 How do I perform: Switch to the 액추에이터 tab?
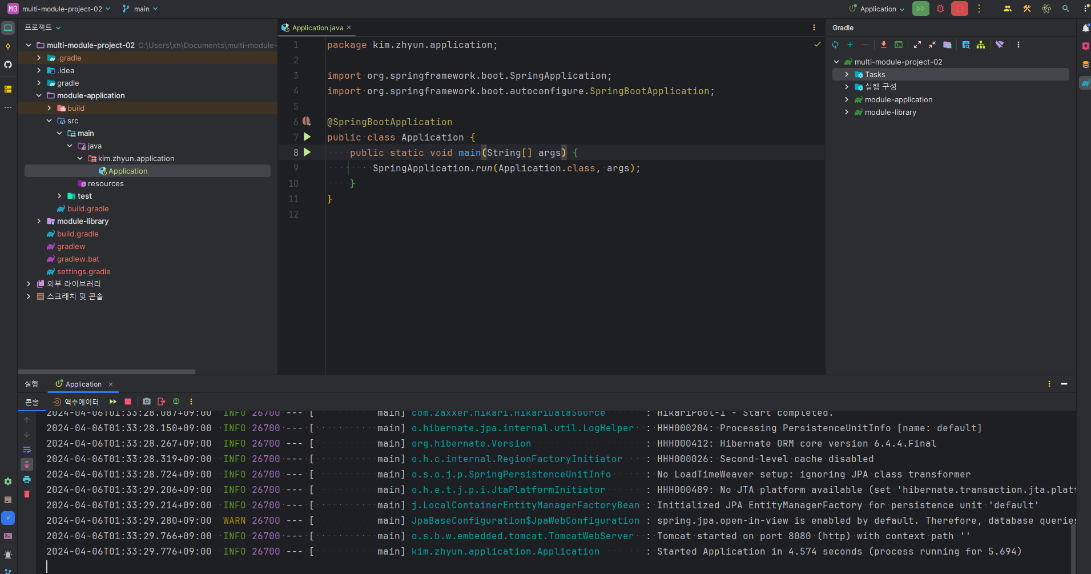(76, 402)
